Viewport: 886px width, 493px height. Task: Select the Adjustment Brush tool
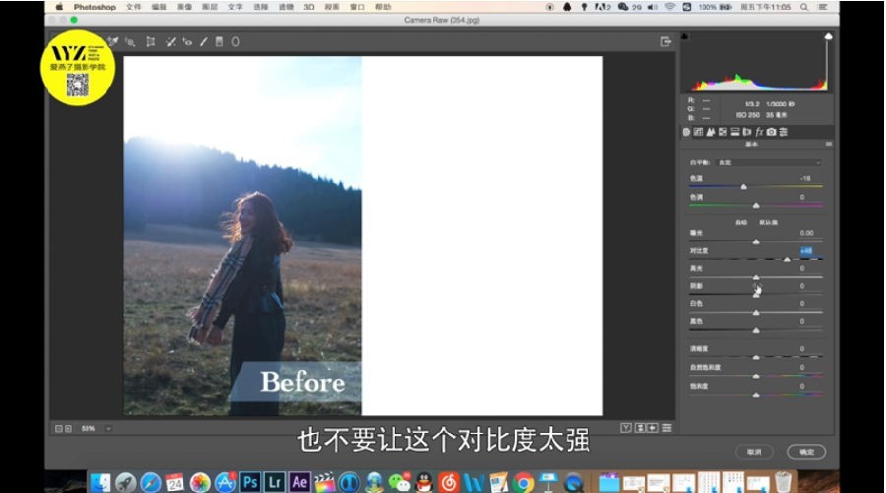[204, 41]
